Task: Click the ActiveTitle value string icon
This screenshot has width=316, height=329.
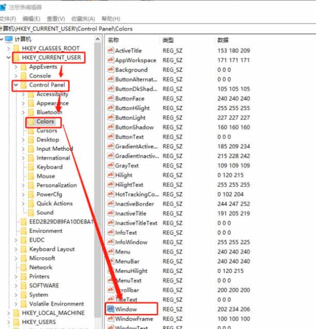Action: (x=111, y=50)
